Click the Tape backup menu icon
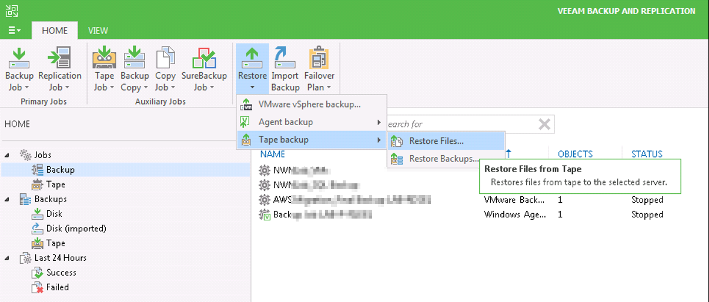This screenshot has width=709, height=302. click(246, 139)
